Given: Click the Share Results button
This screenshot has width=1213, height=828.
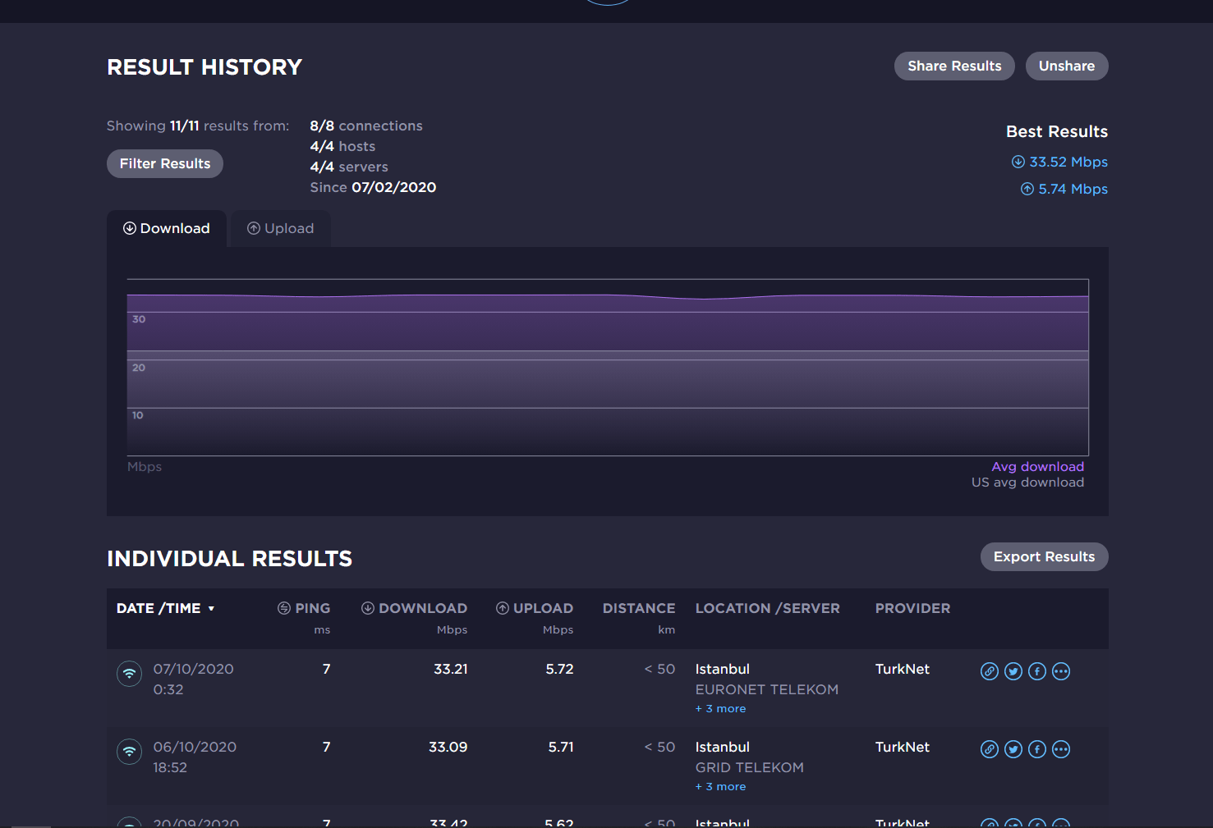Looking at the screenshot, I should point(954,66).
